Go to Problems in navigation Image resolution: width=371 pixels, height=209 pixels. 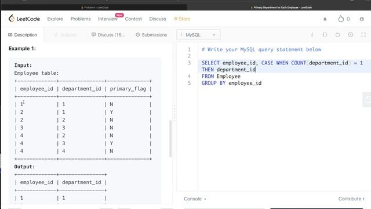(81, 19)
